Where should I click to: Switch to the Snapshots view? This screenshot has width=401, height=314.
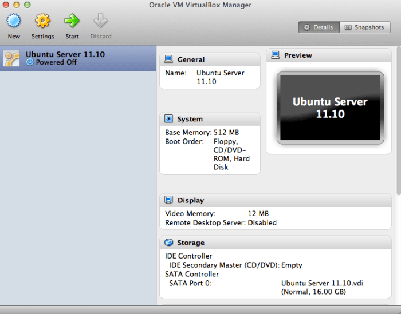coord(364,27)
